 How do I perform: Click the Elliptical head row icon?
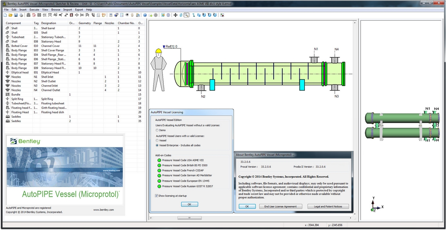tap(8, 72)
